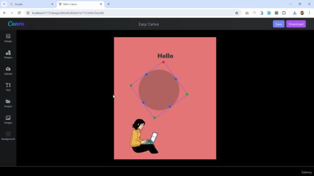Open the Design sidebar panel
314x176 pixels.
(x=8, y=38)
